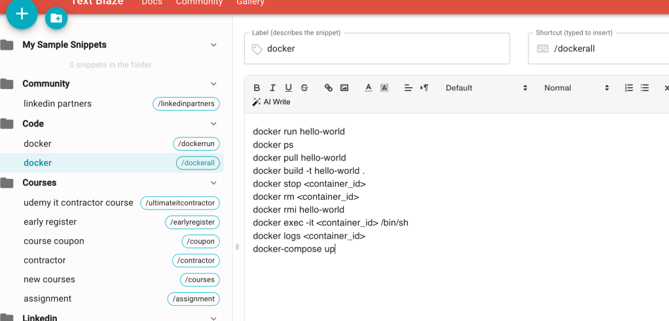Click the Courses folder name
The width and height of the screenshot is (669, 321).
39,183
